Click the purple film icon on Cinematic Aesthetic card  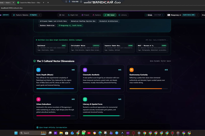[85, 70]
